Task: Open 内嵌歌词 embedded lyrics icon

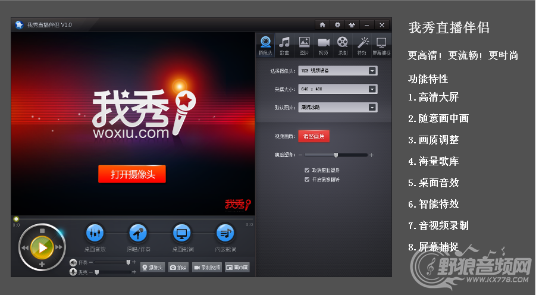Action: click(225, 233)
